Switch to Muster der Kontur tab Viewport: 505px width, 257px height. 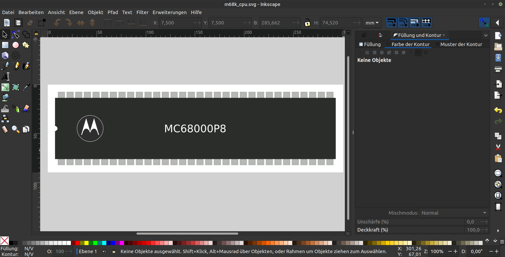[459, 44]
